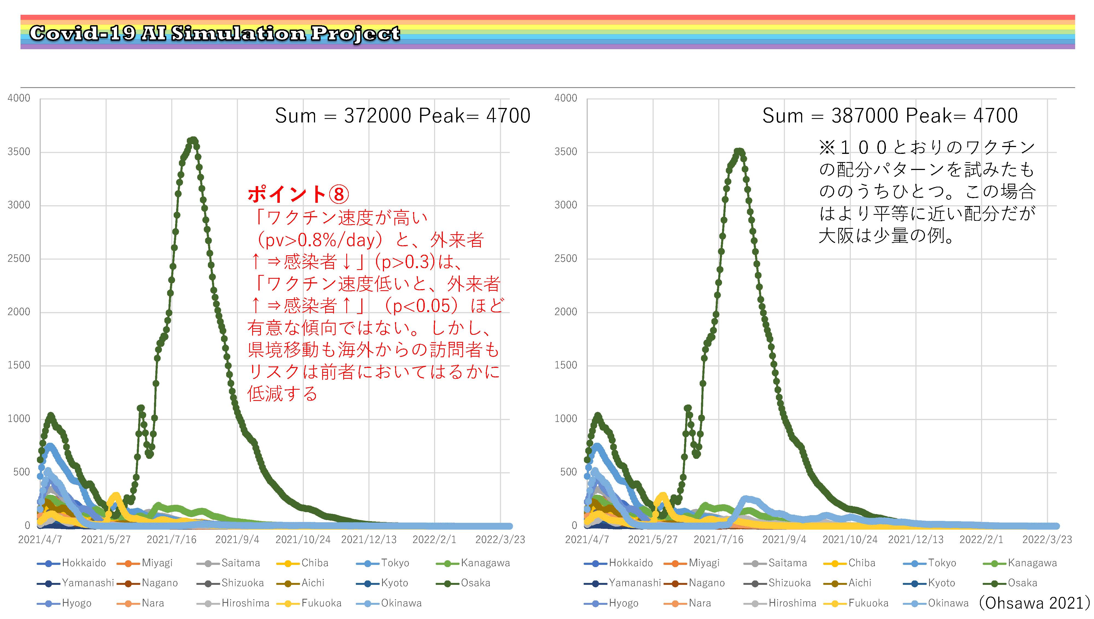Select Saitama in the left chart legend
Image resolution: width=1094 pixels, height=619 pixels.
tap(228, 563)
